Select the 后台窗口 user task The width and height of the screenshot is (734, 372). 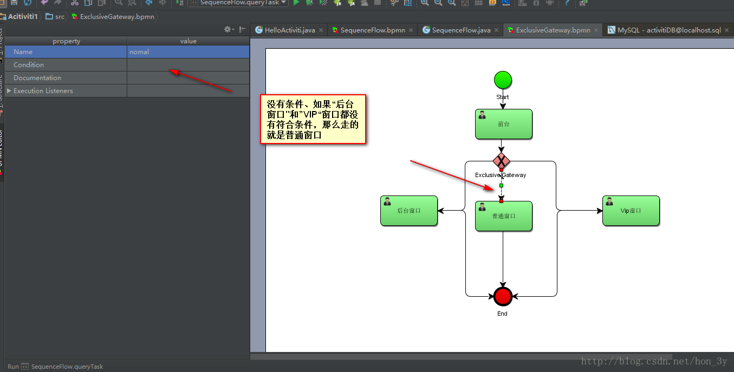click(x=409, y=211)
